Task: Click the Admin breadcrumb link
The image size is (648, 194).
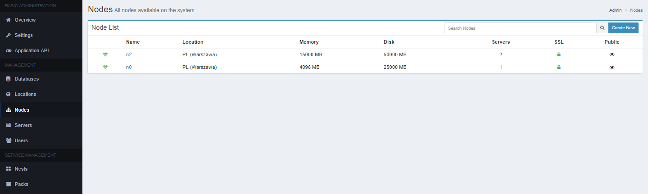Action: [615, 10]
